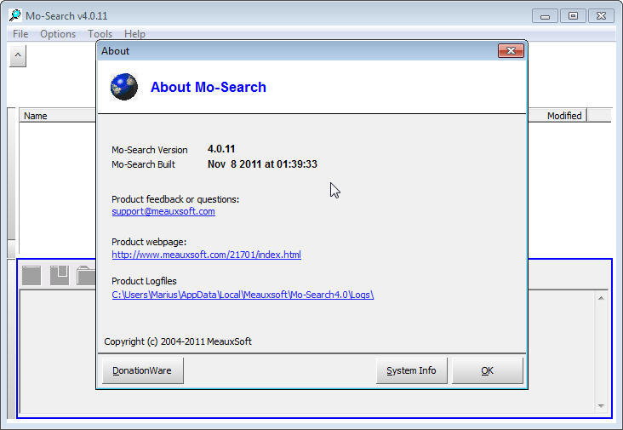Screen dimensions: 623x430
Task: Click the build date Nov 8 2011 text
Action: (x=262, y=164)
